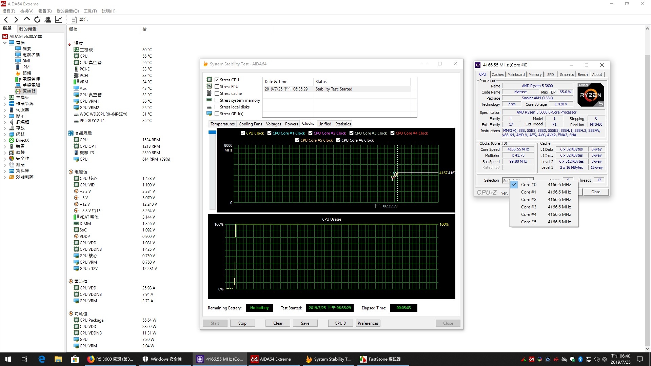Expand the 伺服器 tree node

(x=5, y=110)
